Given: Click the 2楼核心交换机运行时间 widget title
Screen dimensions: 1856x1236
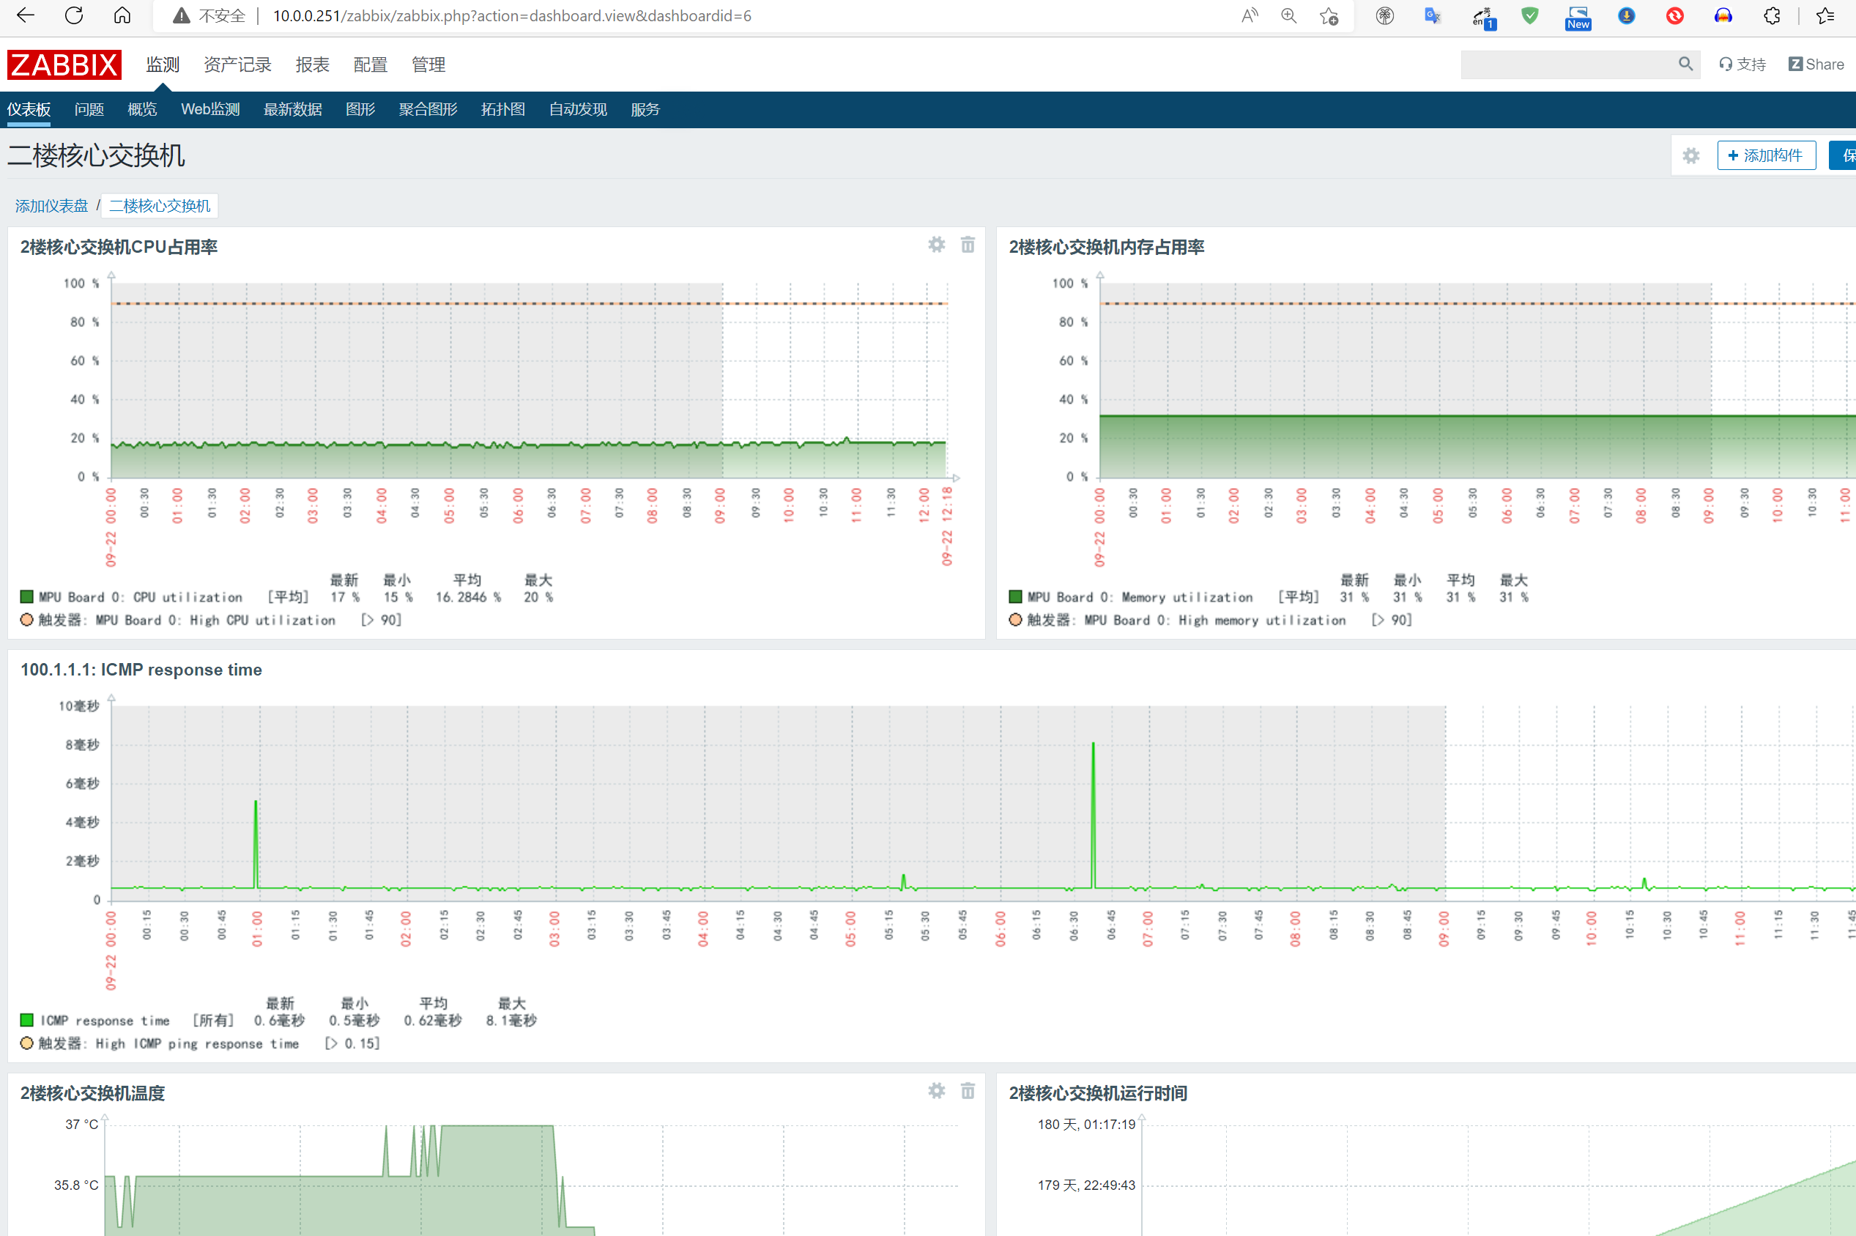Looking at the screenshot, I should point(1098,1093).
